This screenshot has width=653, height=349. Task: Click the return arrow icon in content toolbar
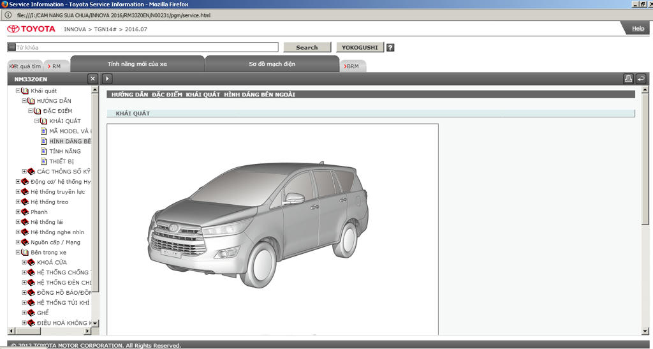640,78
